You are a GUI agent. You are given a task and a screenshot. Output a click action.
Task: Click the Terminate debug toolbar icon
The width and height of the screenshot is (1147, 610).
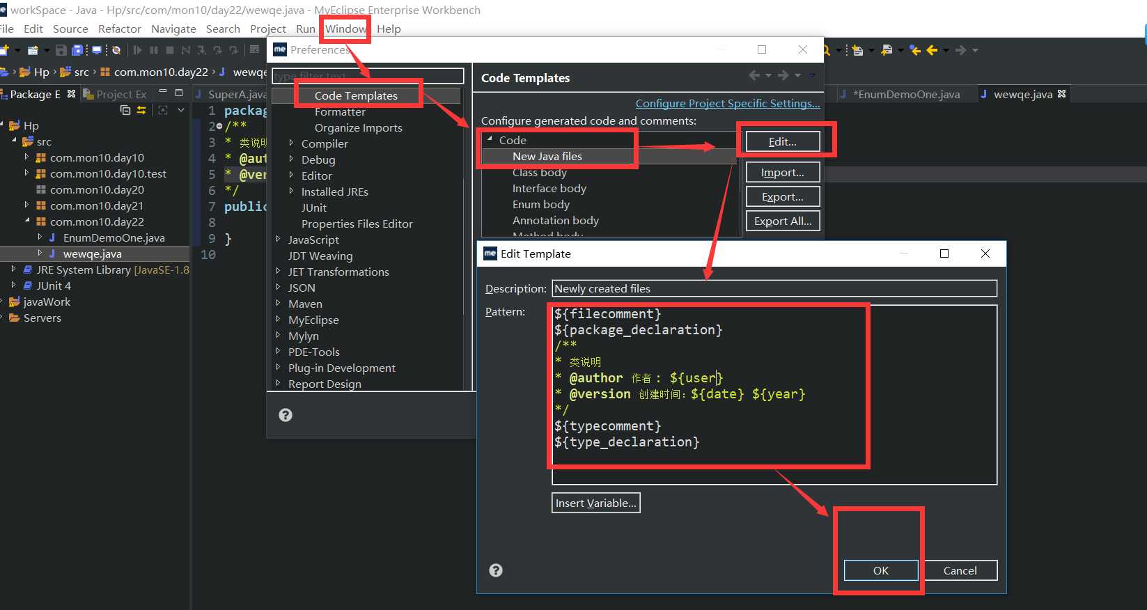[169, 50]
